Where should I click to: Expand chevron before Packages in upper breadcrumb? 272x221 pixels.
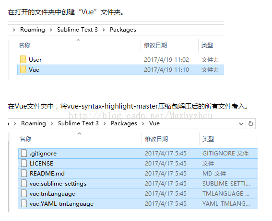104,30
